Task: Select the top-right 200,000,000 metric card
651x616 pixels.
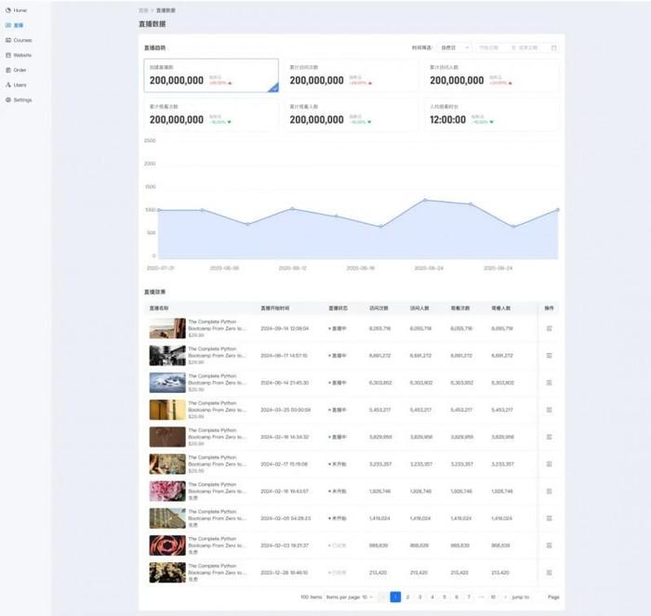Action: coord(491,75)
